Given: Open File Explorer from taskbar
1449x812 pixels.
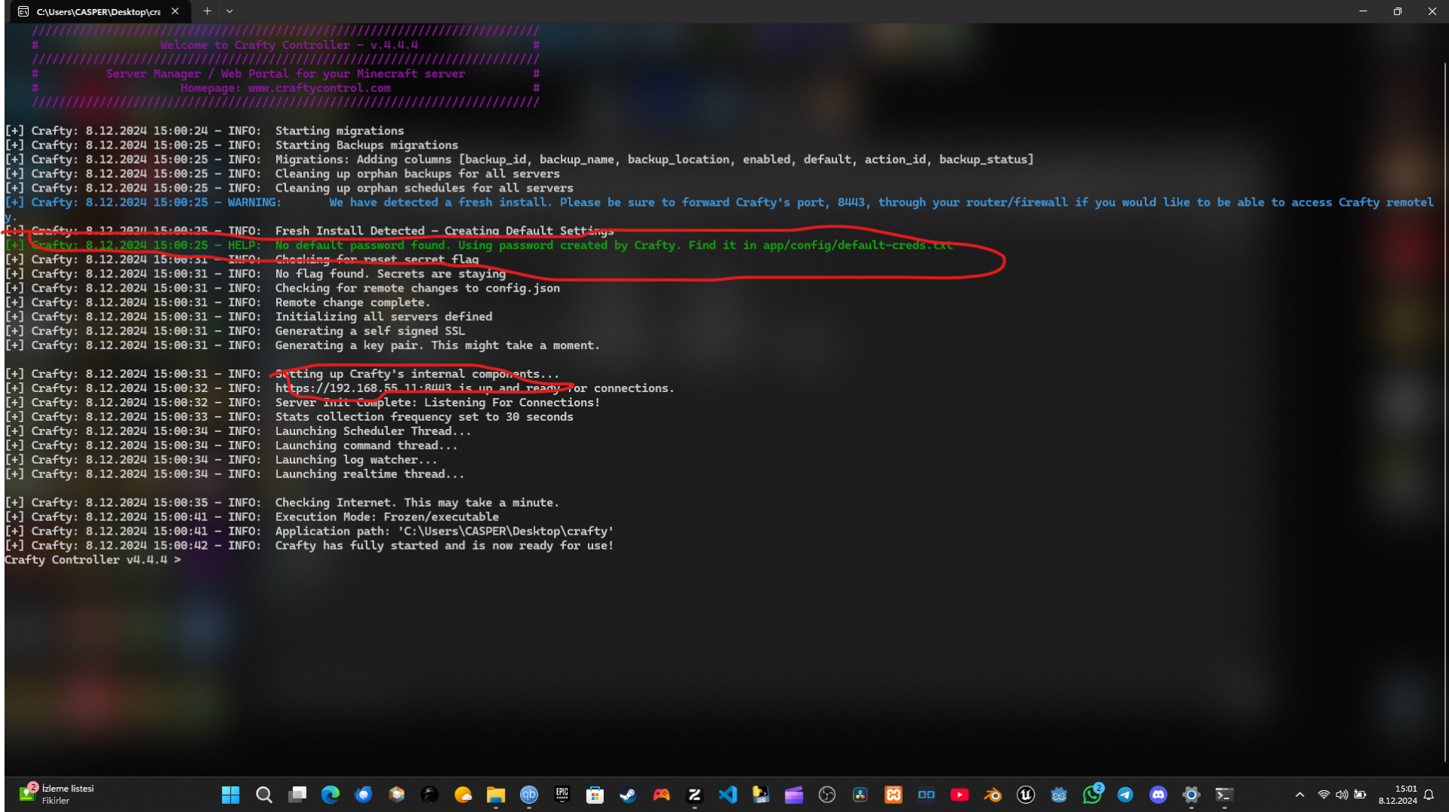Looking at the screenshot, I should point(496,795).
